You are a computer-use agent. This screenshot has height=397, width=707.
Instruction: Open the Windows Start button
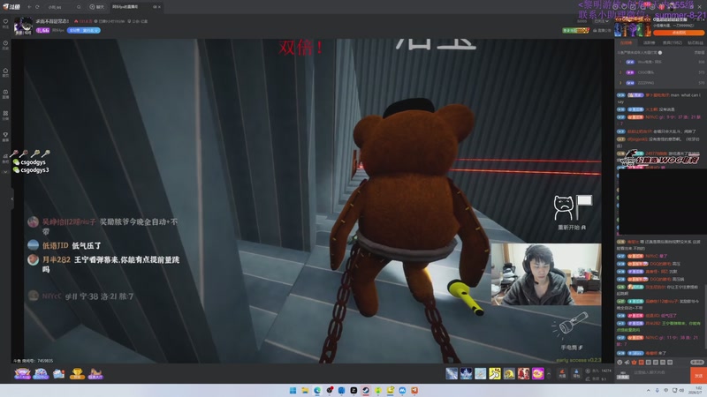(293, 390)
